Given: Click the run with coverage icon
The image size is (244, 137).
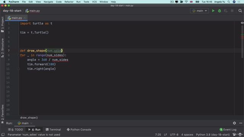Looking at the screenshot, I should 226,11.
